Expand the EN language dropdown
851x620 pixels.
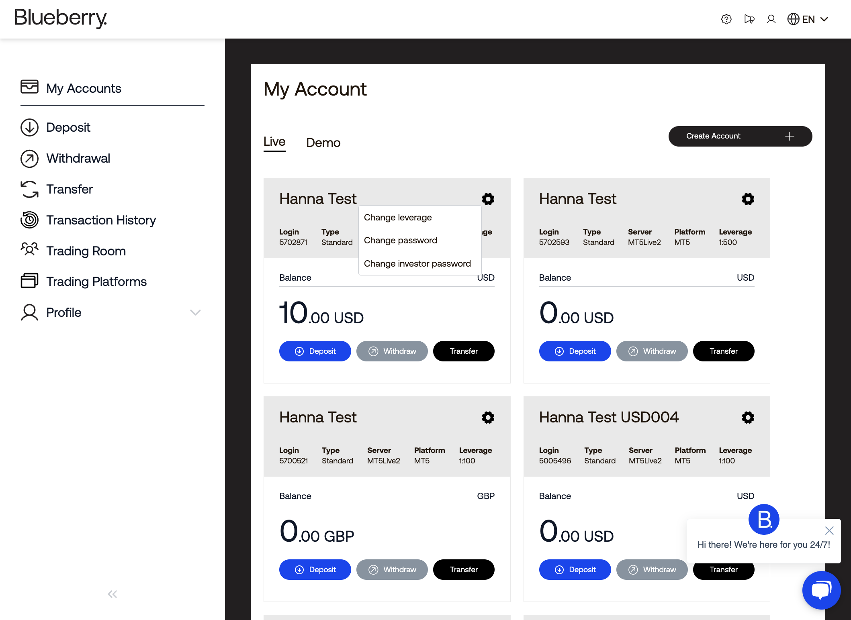pos(808,19)
